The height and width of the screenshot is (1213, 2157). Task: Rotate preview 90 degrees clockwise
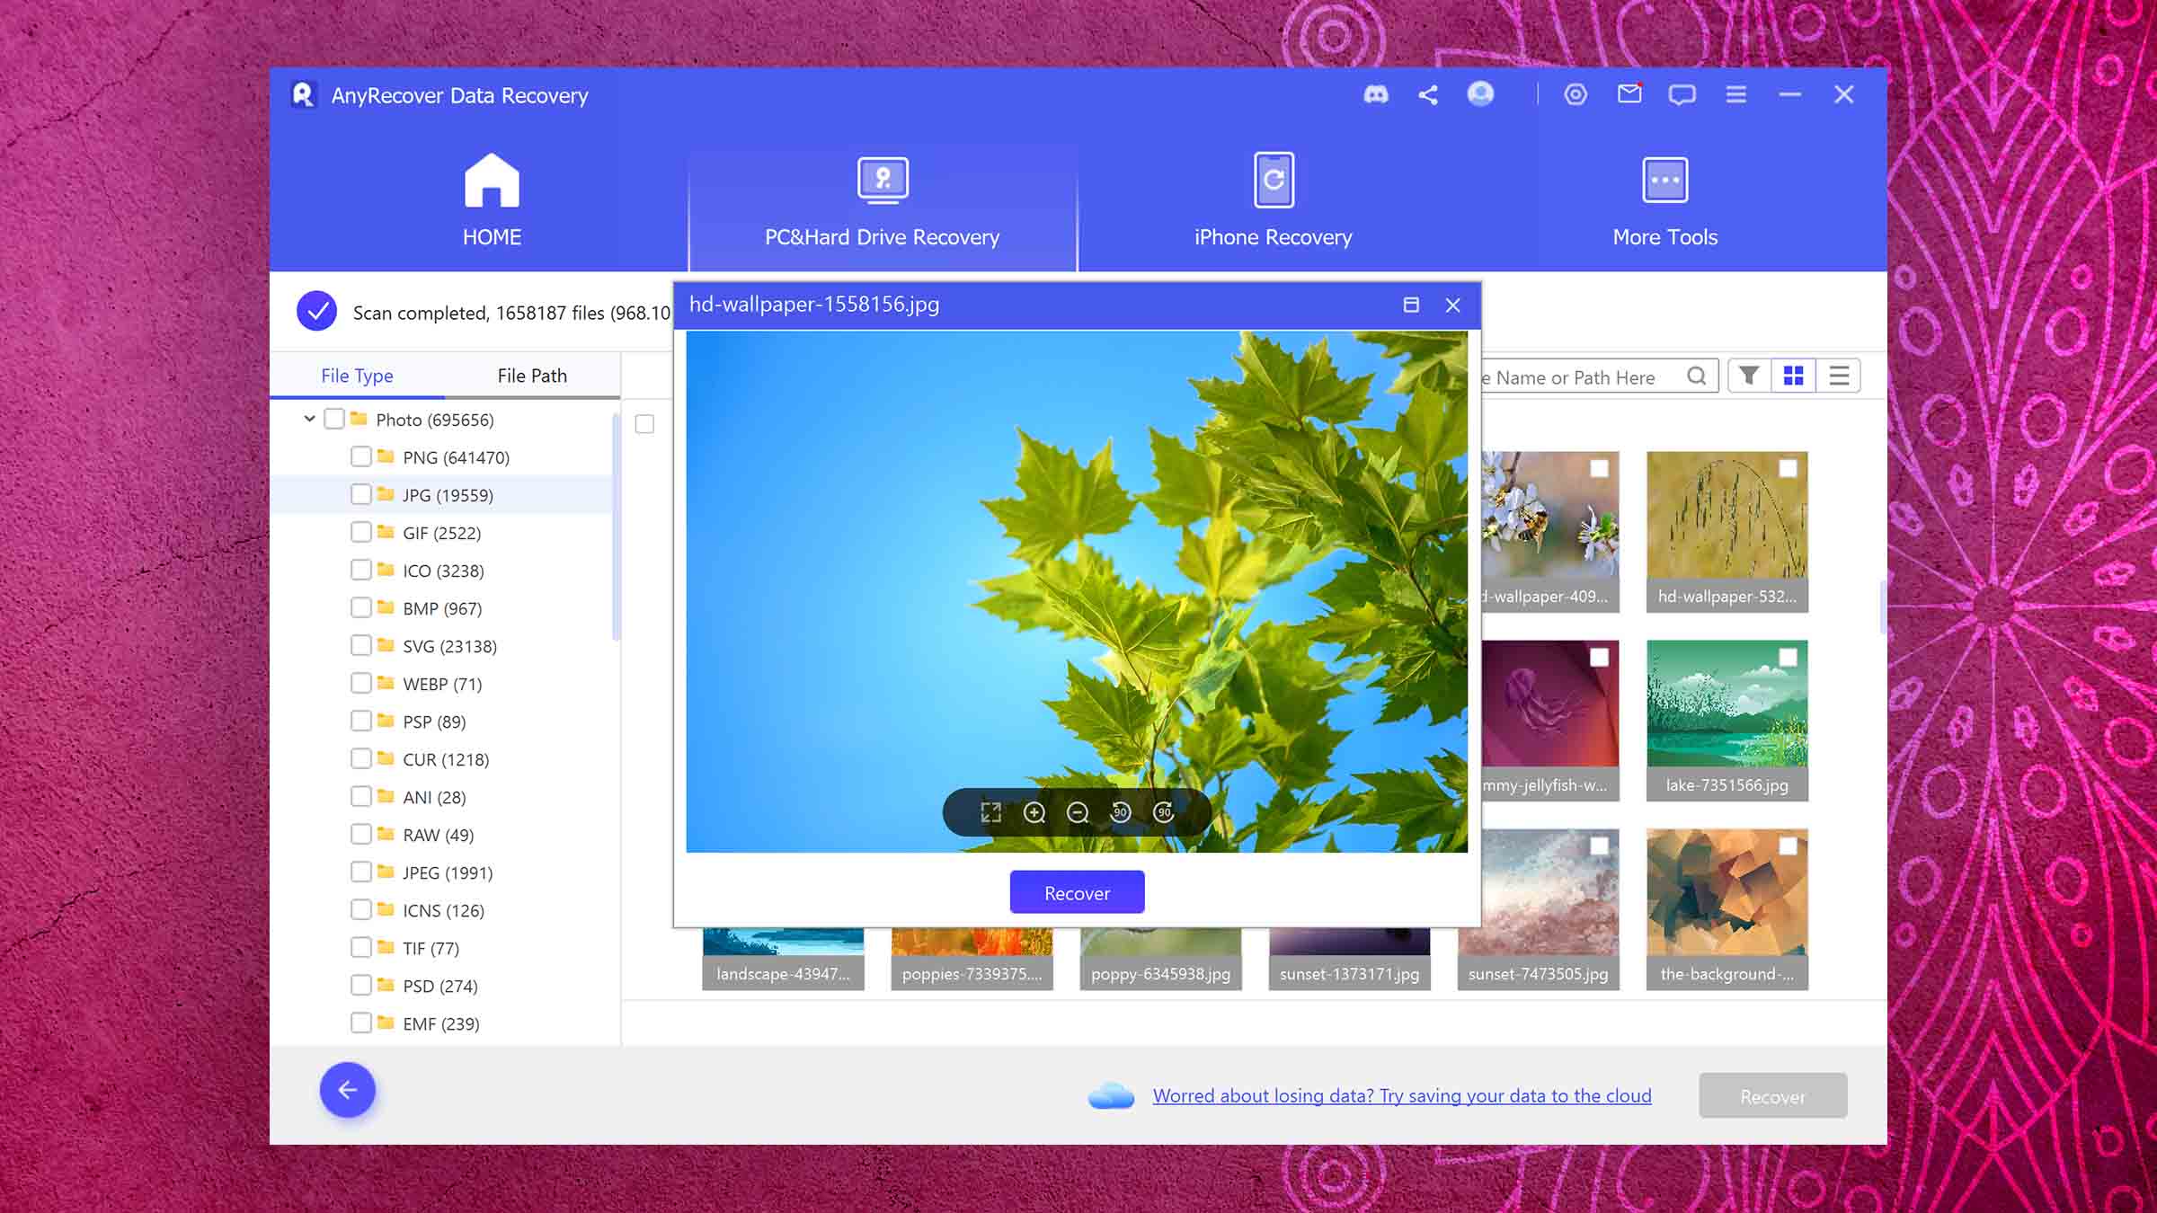pos(1164,812)
